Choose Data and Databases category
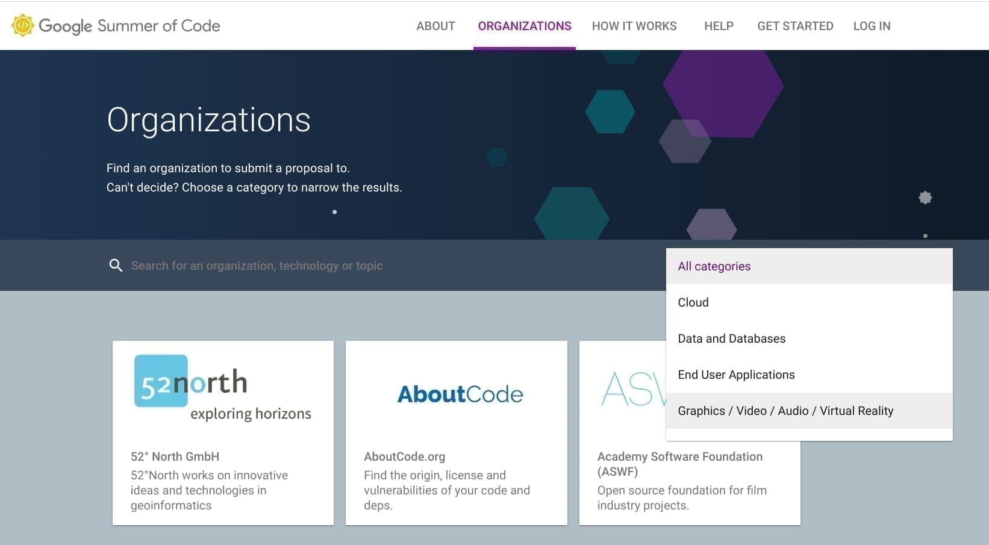989x545 pixels. (810, 338)
